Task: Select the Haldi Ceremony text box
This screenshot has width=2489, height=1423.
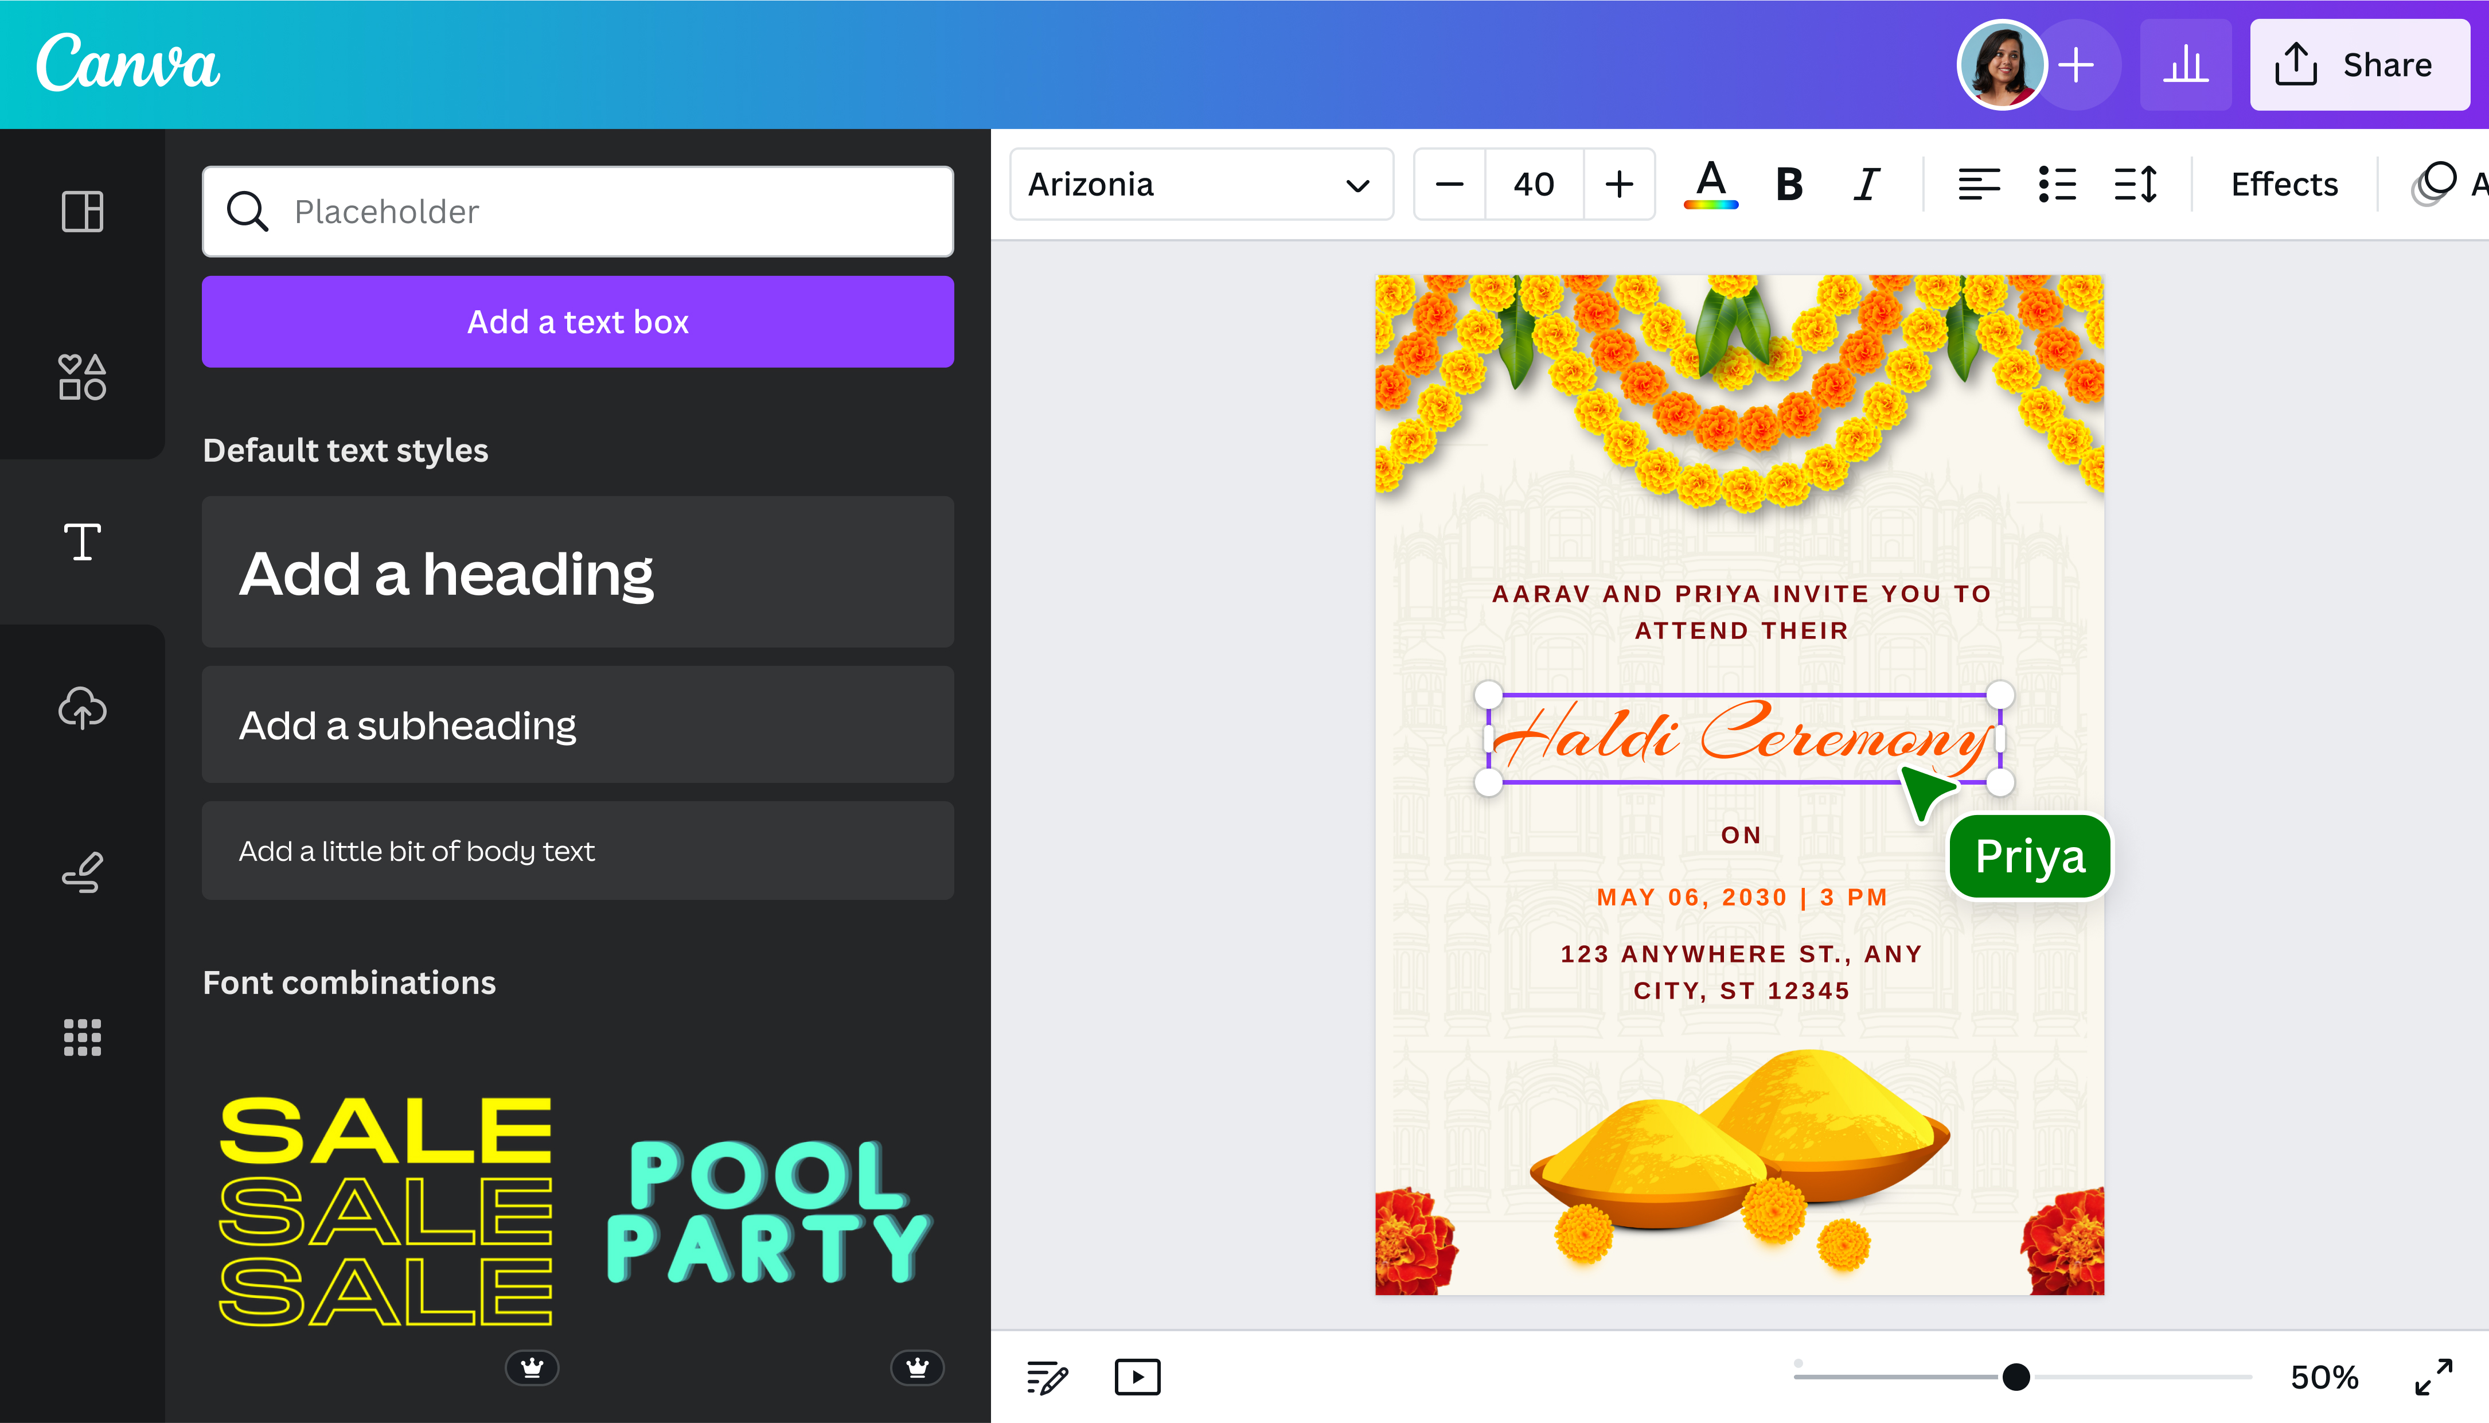Action: 1743,738
